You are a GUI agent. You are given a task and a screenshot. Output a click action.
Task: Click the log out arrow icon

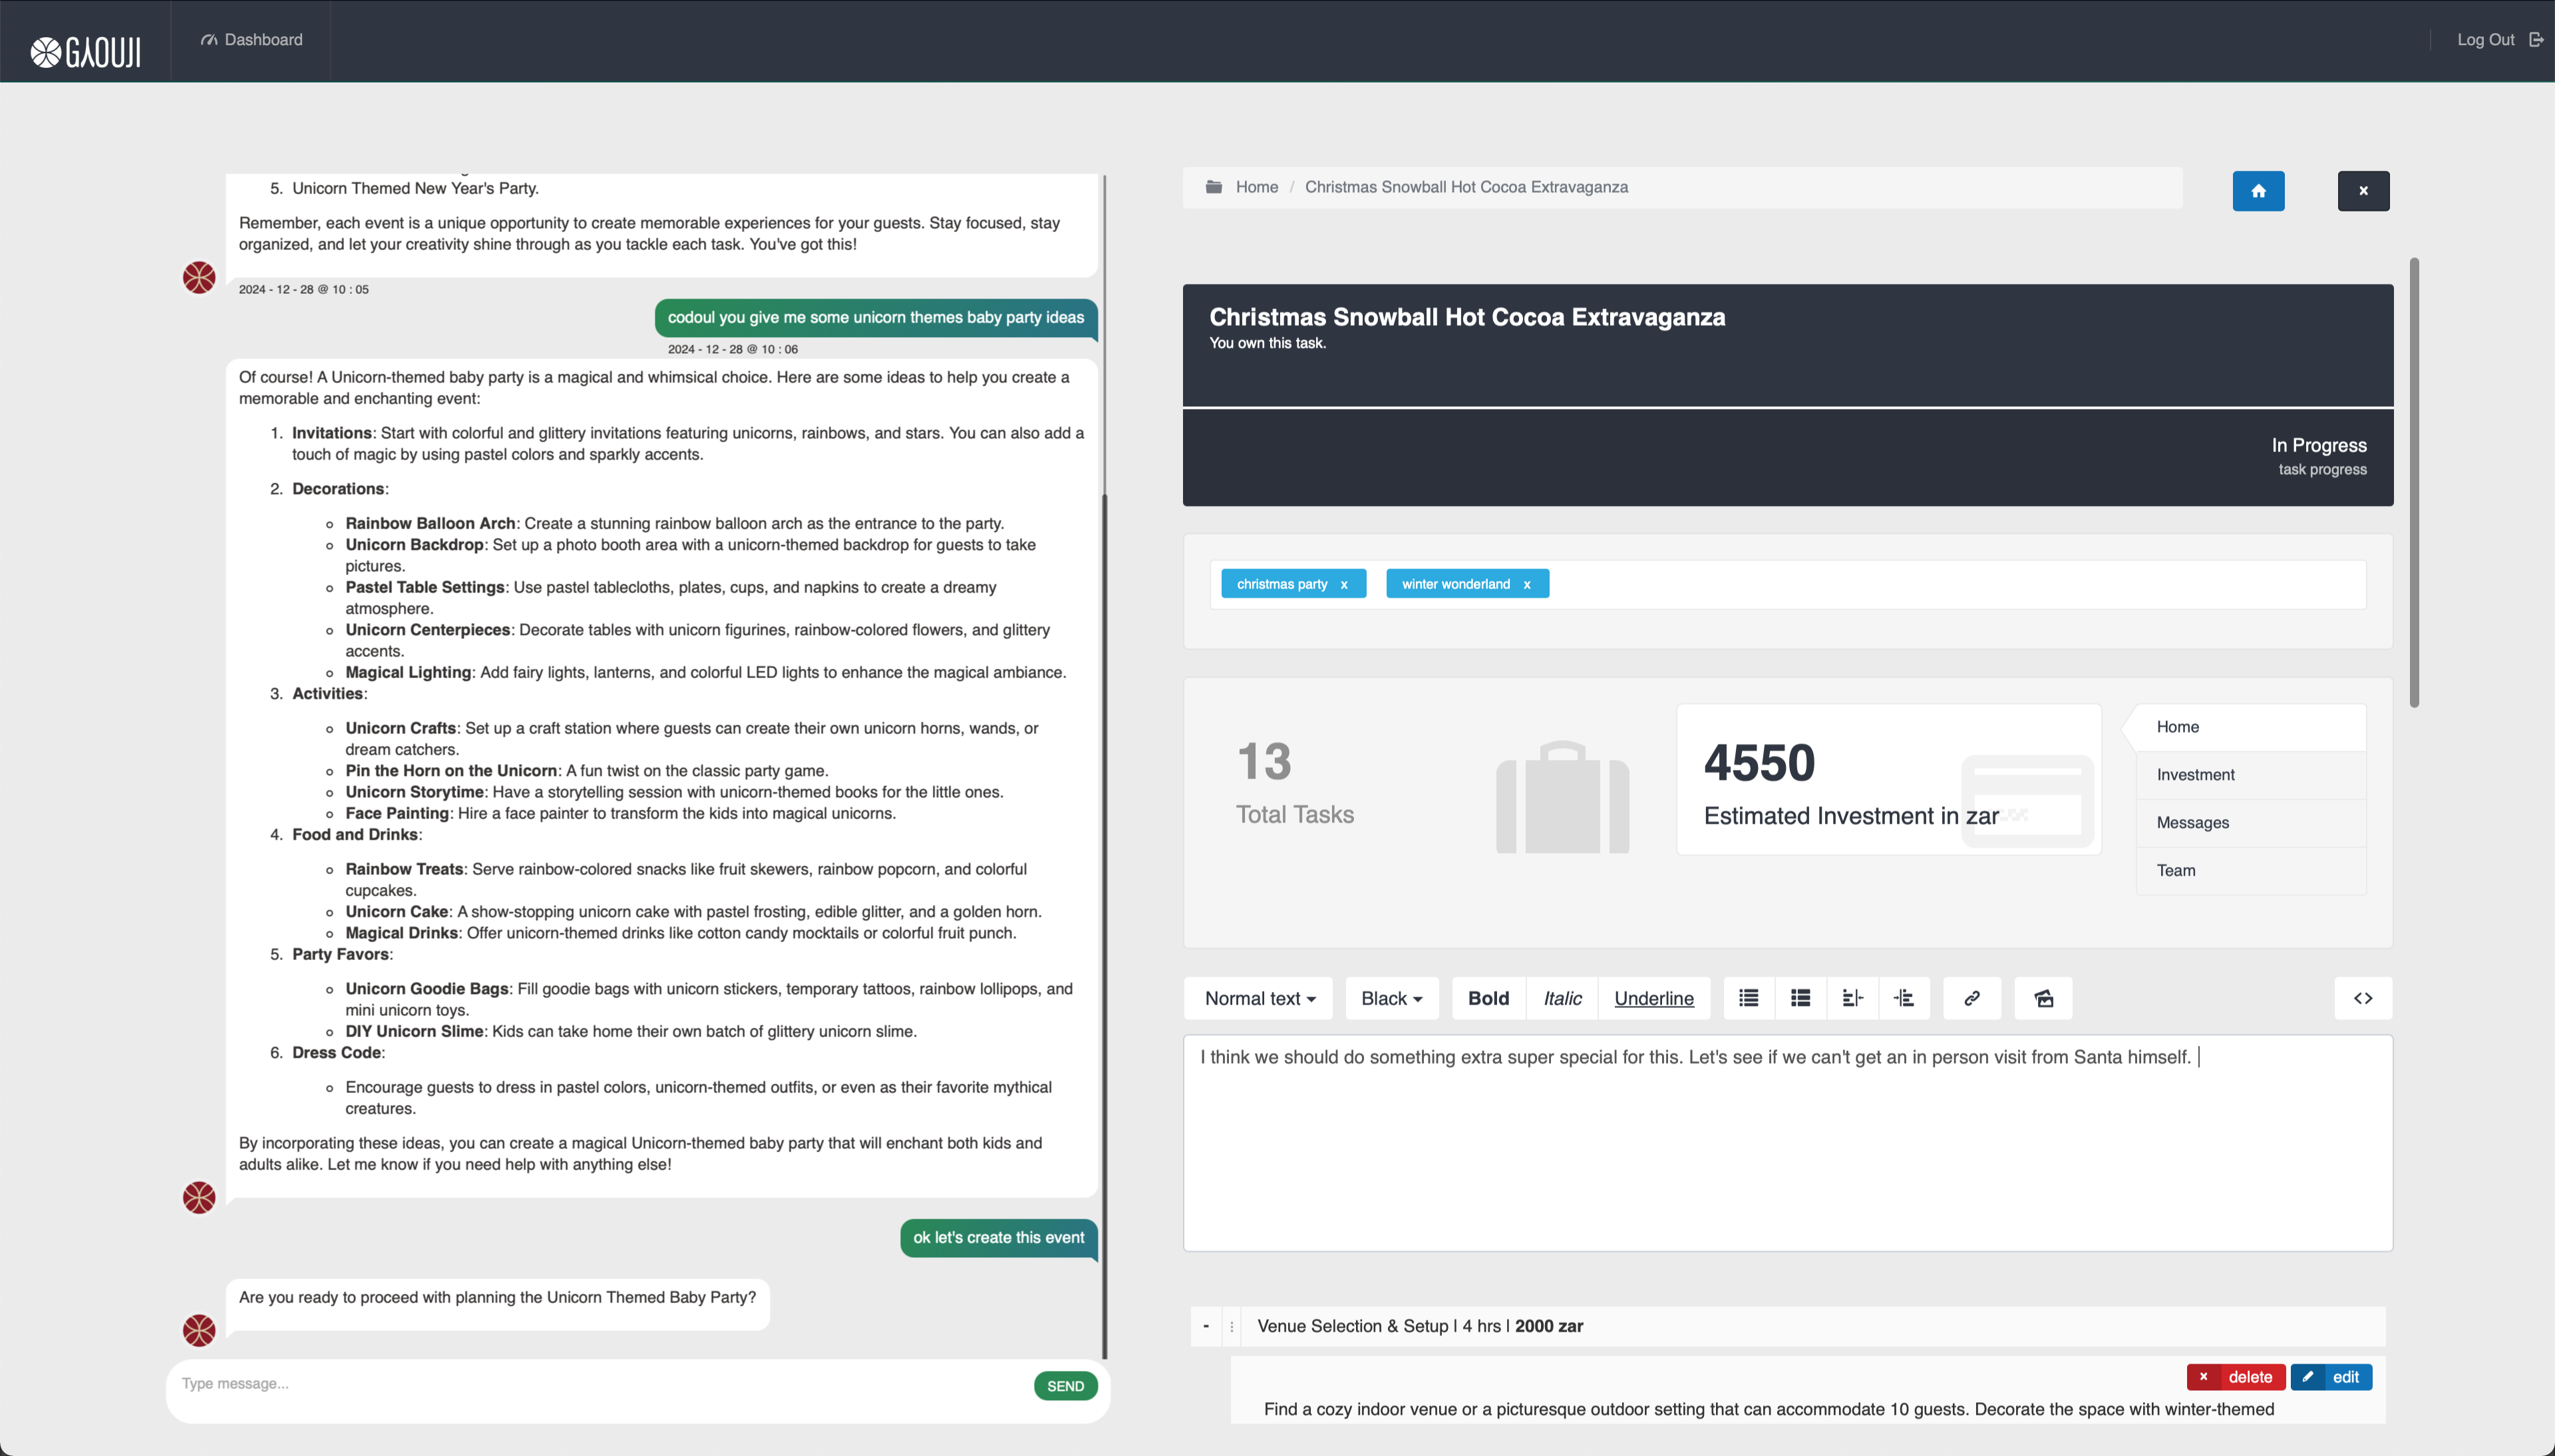pos(2536,40)
